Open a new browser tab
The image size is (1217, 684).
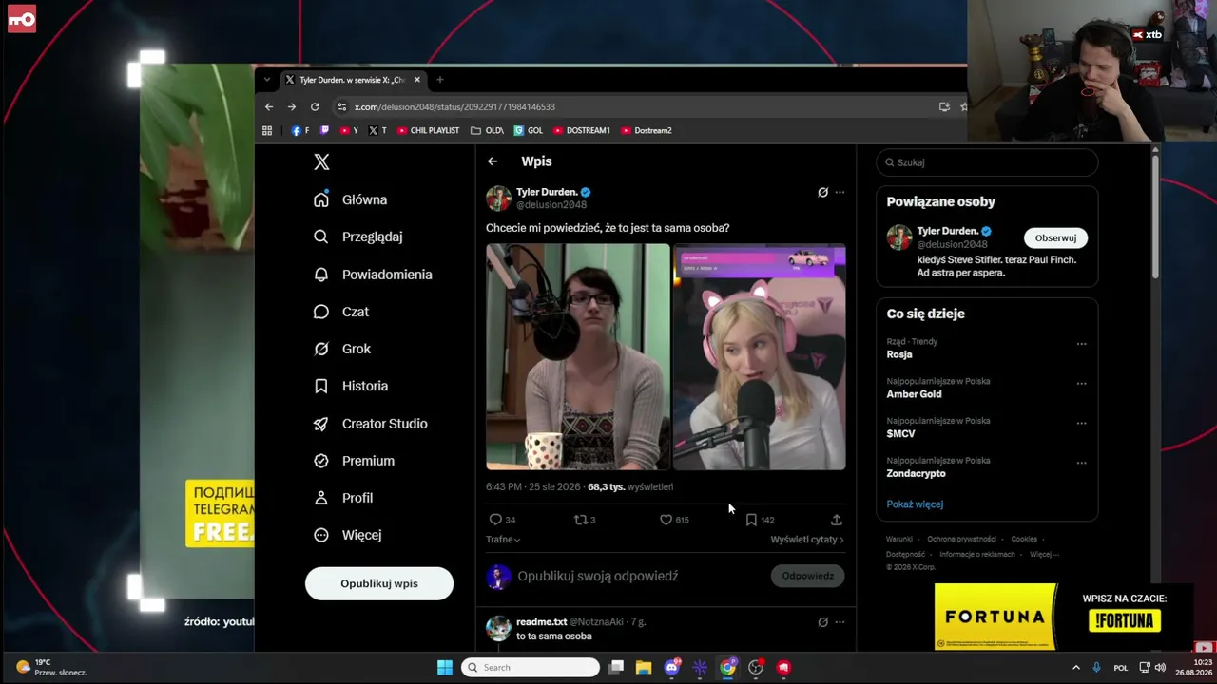click(x=439, y=80)
